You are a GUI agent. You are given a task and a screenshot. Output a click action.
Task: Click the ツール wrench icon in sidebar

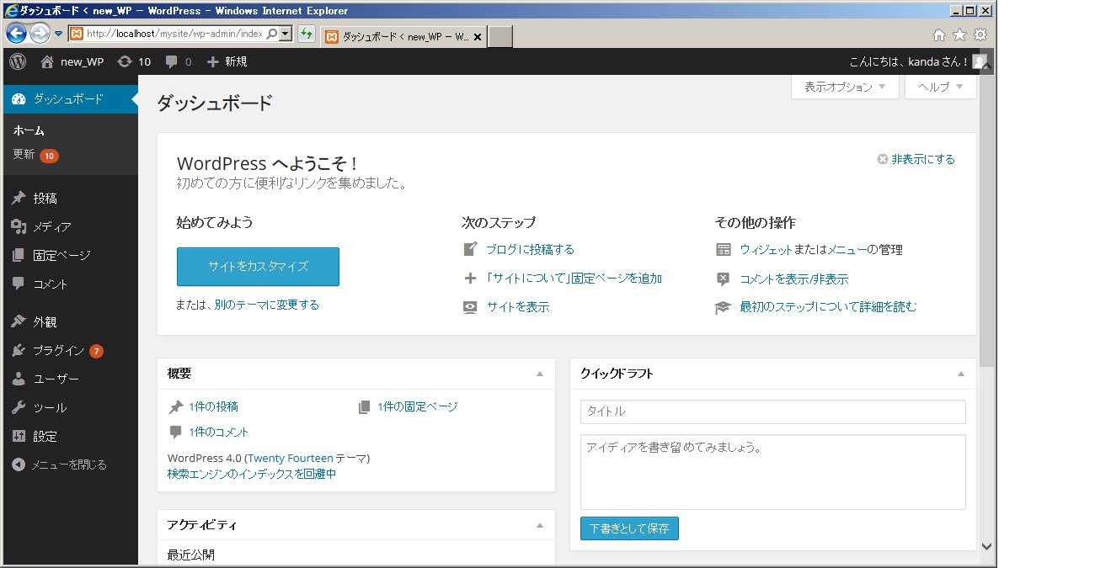pos(19,407)
